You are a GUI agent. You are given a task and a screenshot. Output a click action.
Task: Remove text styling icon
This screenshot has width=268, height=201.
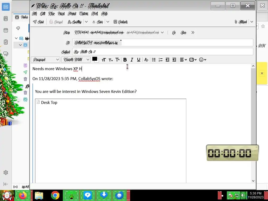146,60
